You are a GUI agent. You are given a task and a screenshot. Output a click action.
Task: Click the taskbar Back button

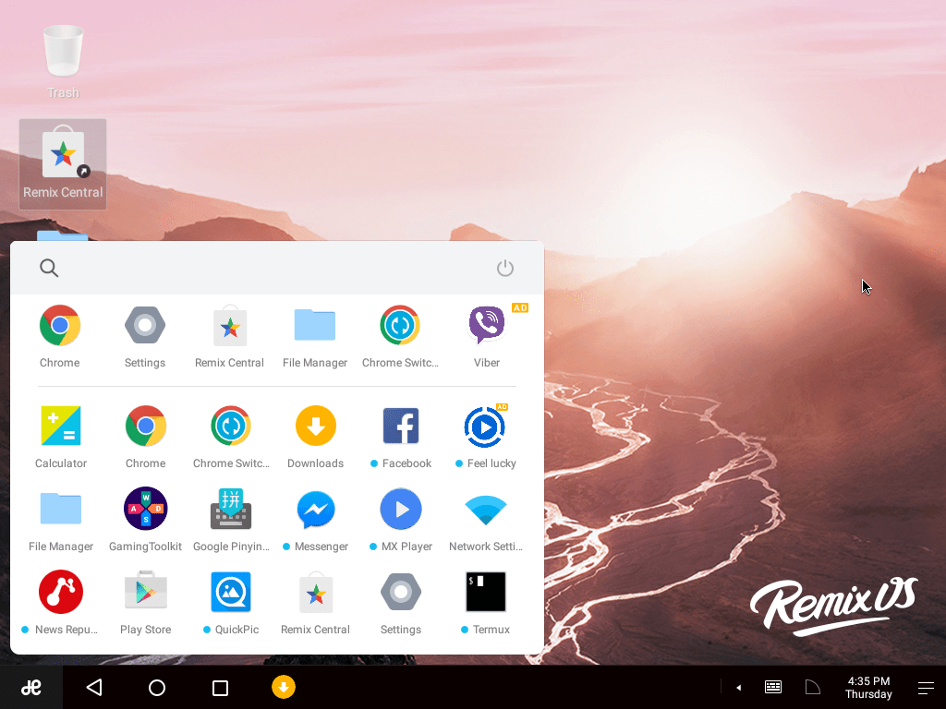(x=94, y=687)
